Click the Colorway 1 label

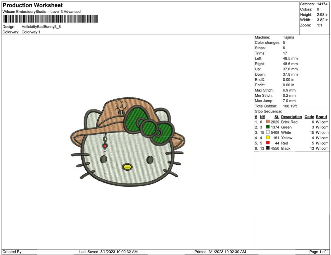click(x=31, y=32)
